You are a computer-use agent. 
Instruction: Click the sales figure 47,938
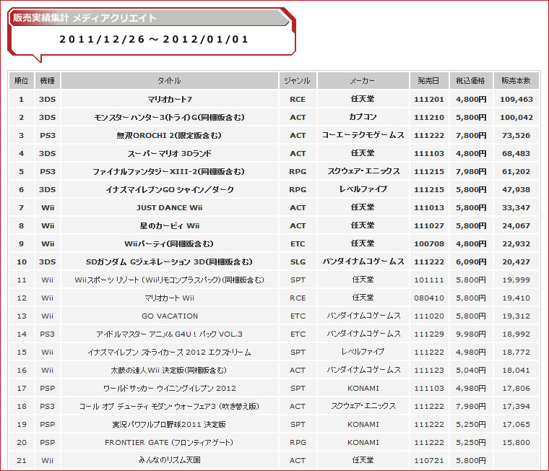coord(516,189)
